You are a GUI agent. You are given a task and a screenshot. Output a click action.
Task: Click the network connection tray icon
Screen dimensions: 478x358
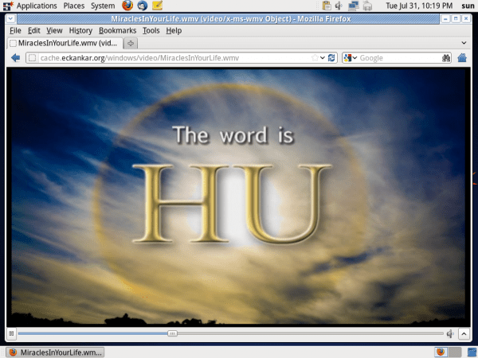tap(353, 6)
